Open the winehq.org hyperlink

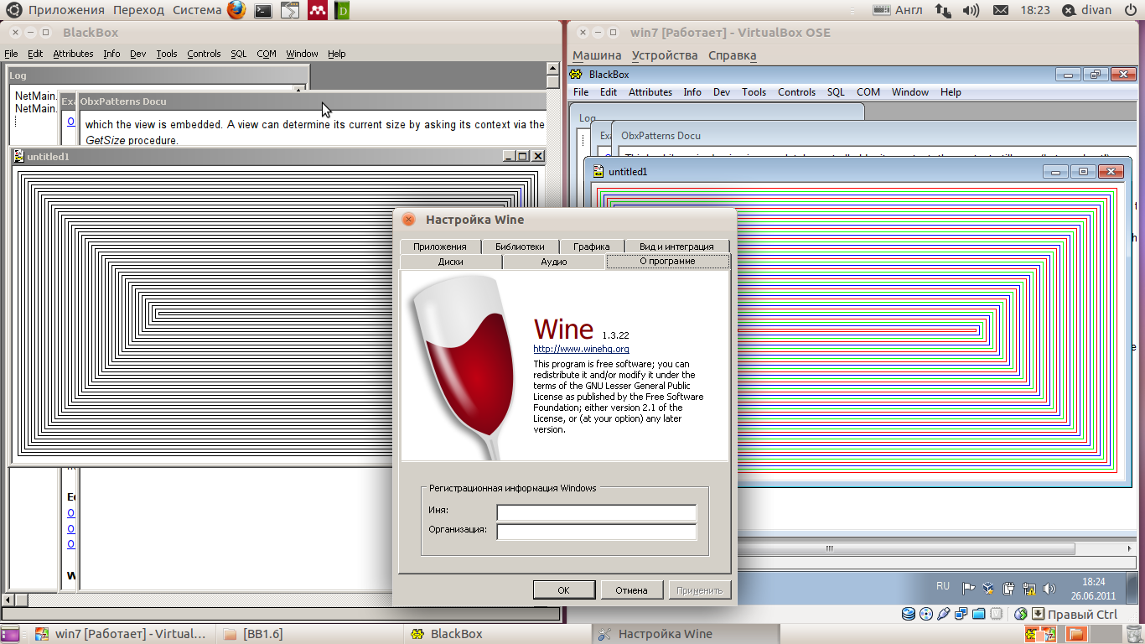click(581, 349)
